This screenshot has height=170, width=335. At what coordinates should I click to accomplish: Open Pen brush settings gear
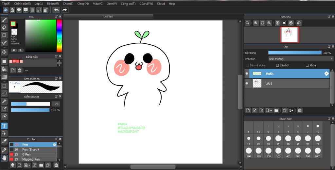[x=55, y=145]
